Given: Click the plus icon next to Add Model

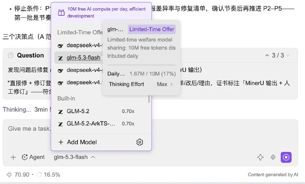Looking at the screenshot, I should (61, 142).
